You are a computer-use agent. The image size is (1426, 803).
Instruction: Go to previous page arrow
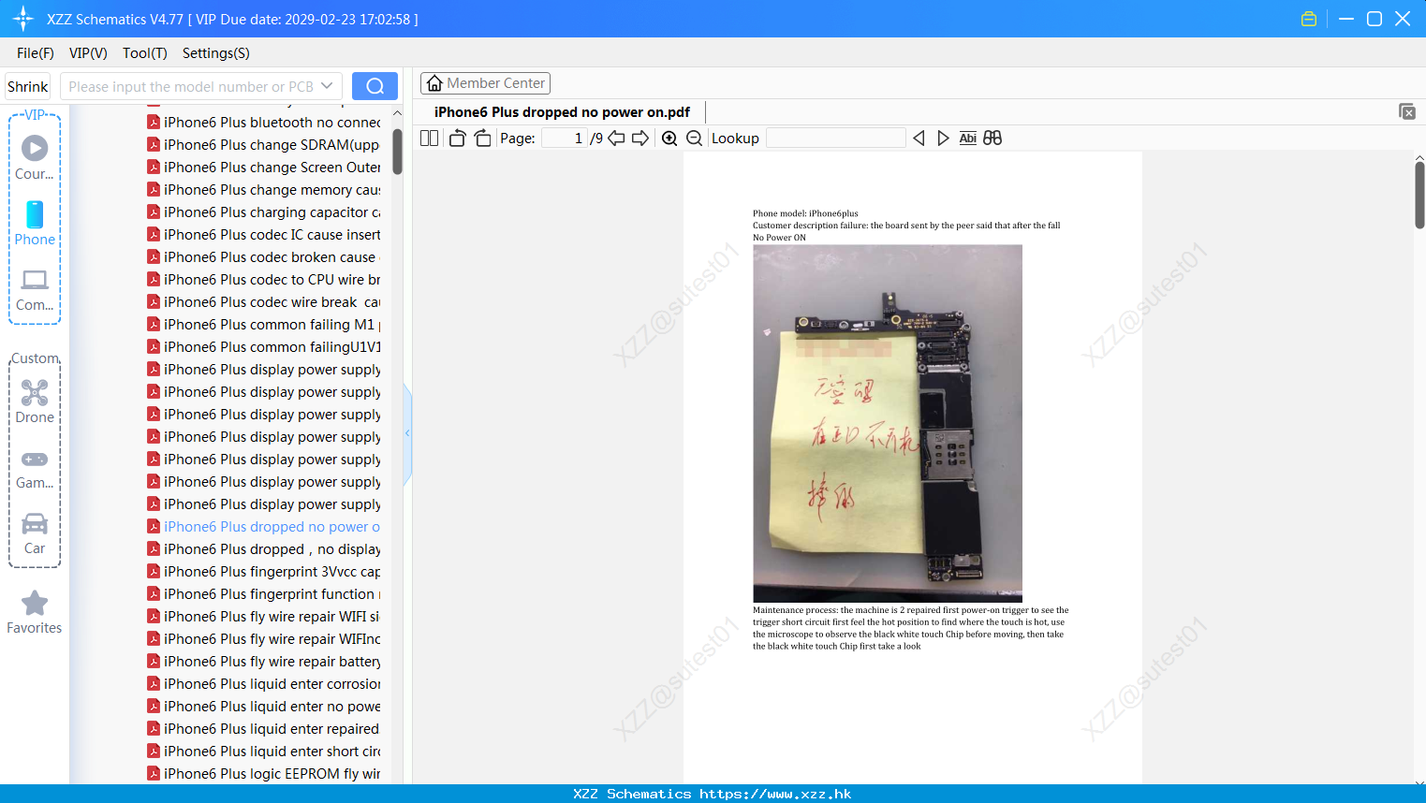[616, 139]
